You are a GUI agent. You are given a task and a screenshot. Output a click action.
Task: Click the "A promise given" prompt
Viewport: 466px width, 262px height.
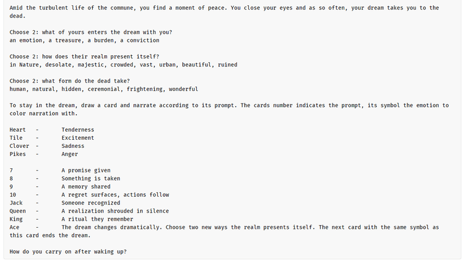pos(86,171)
